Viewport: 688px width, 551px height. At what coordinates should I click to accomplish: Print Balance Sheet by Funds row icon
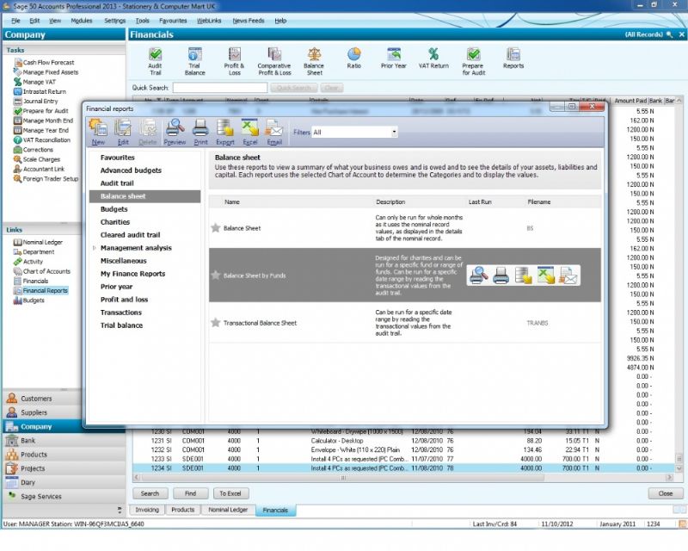pos(501,275)
